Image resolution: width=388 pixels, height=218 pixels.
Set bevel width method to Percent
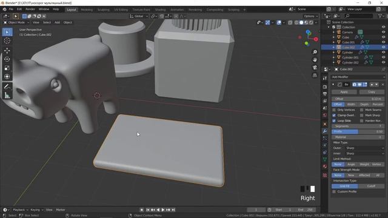coord(378,104)
